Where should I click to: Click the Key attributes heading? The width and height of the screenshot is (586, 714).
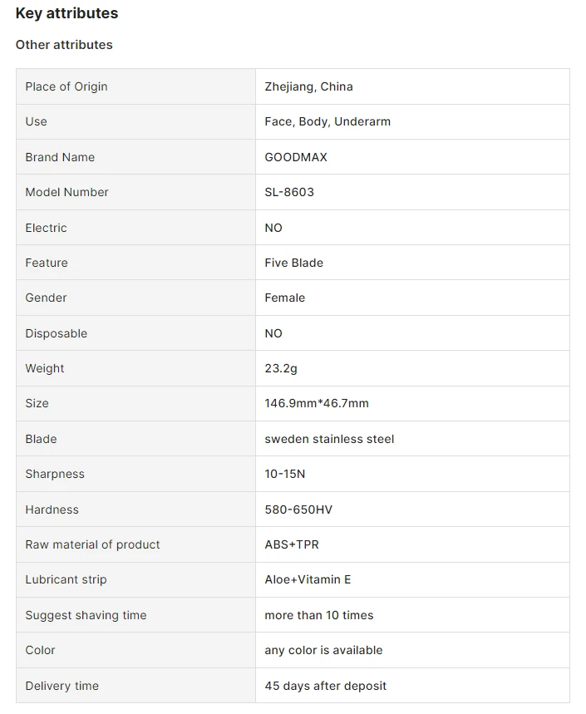pos(67,13)
